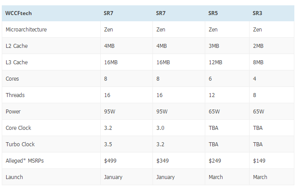Select the L2 Cache row label
301x191 pixels.
(x=16, y=46)
